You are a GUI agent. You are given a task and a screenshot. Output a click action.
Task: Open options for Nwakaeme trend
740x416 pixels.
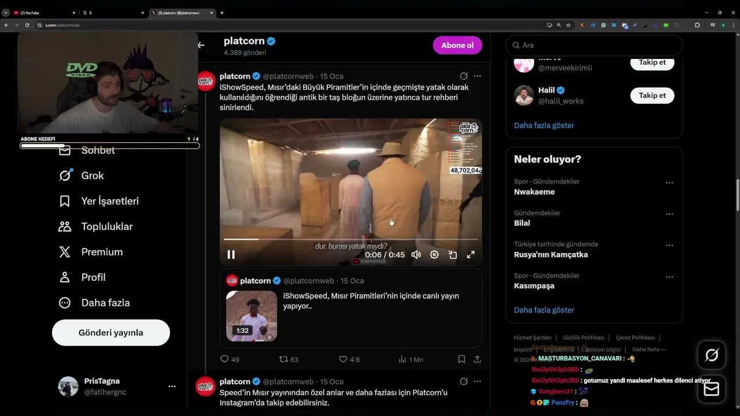[x=669, y=183]
